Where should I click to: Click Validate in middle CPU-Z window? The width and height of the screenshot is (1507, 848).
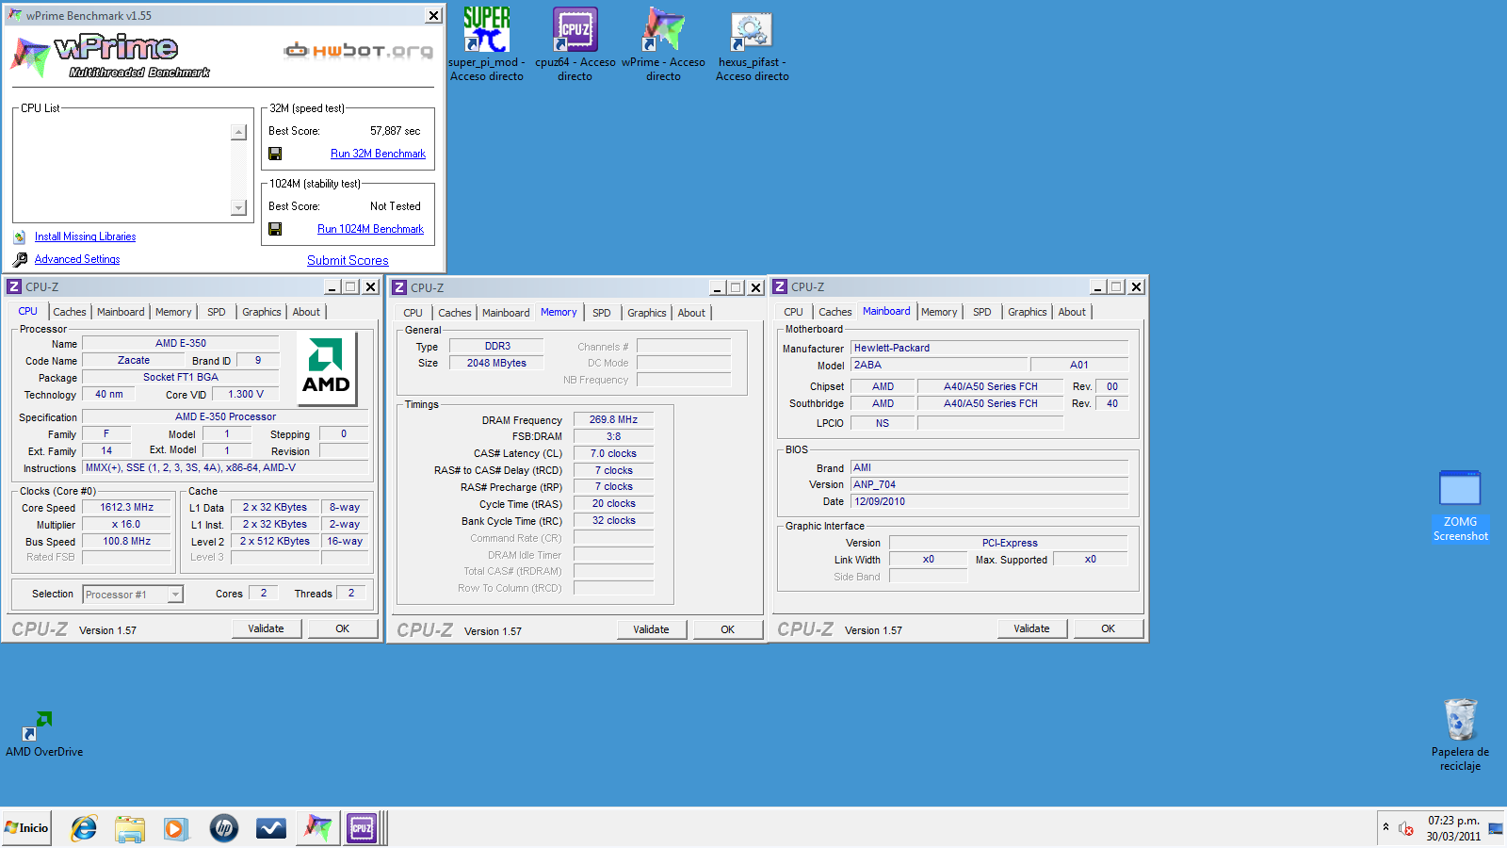click(x=651, y=629)
